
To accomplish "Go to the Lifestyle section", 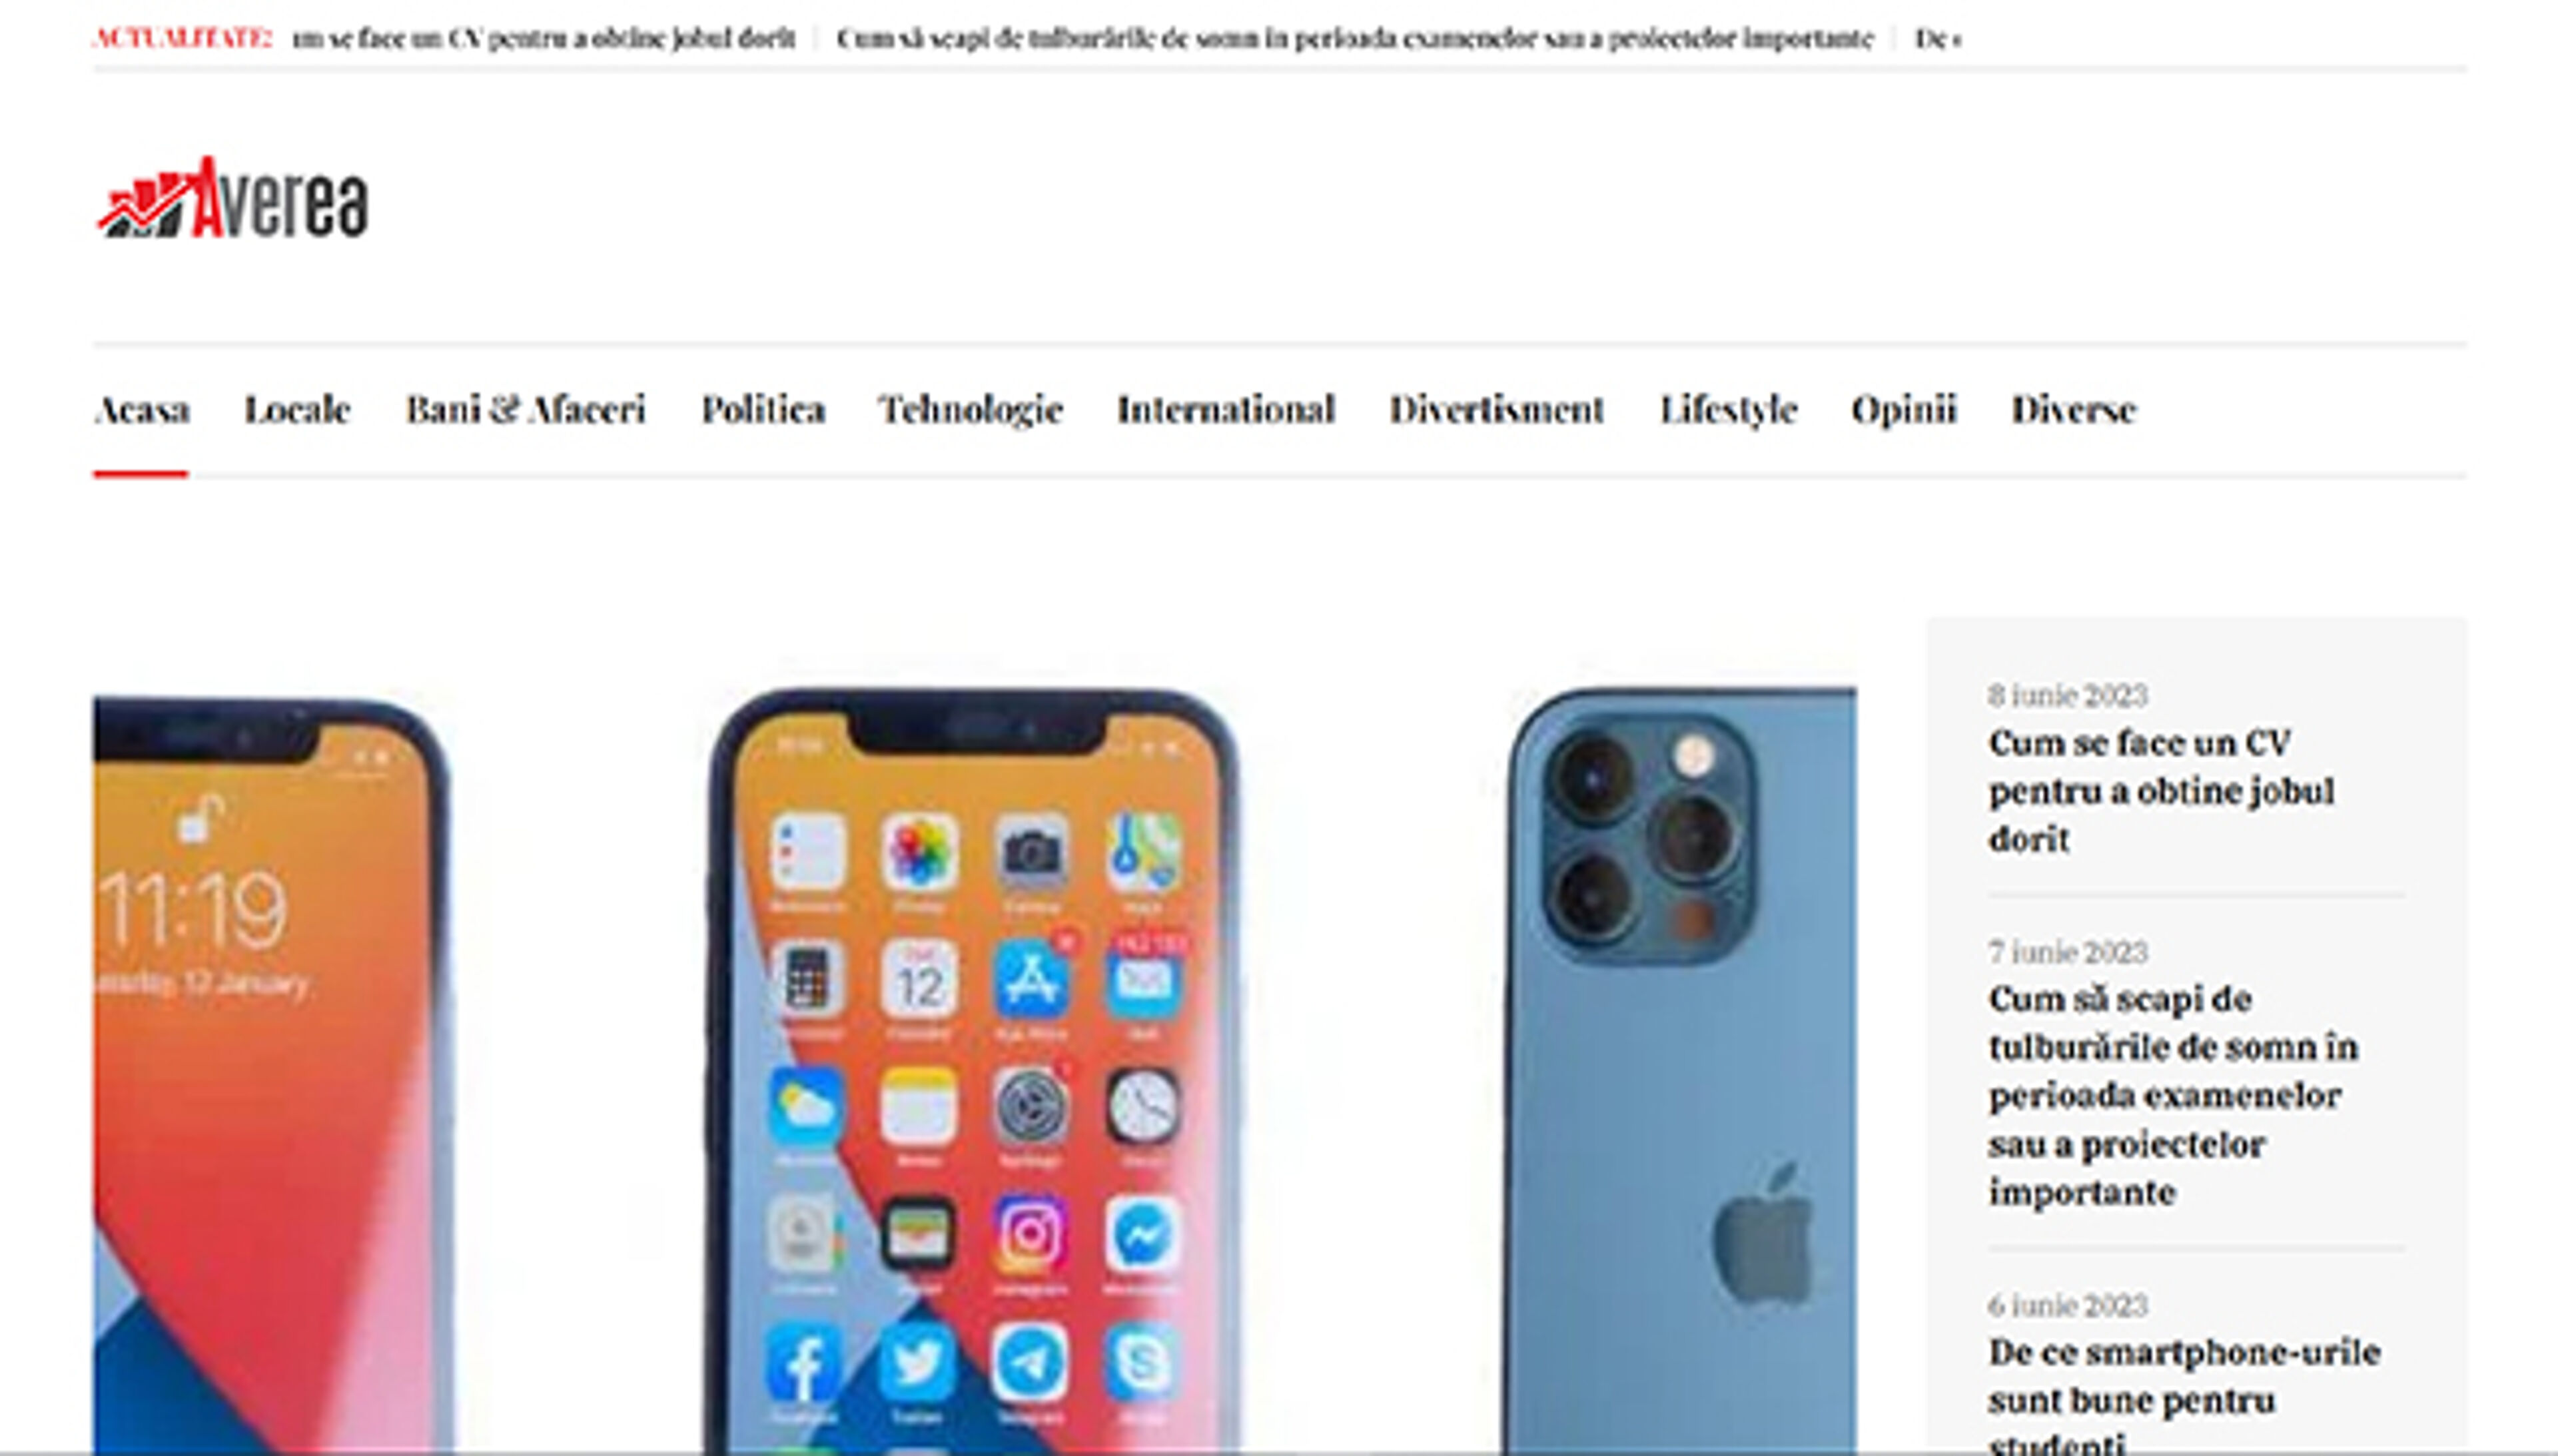I will point(1729,409).
